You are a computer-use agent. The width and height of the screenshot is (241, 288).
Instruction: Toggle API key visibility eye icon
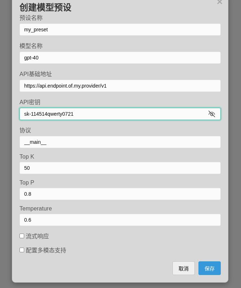pos(212,114)
